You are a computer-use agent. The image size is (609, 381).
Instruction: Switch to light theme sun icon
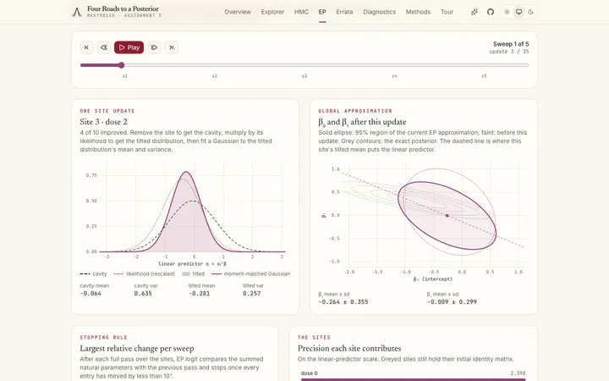coord(507,12)
